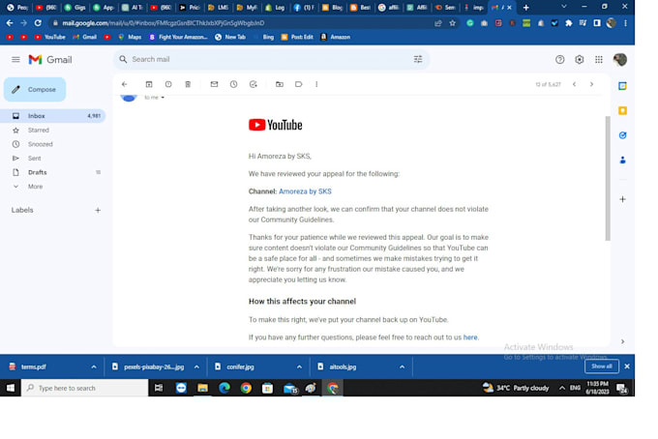Hide side panel chevron
The height and width of the screenshot is (439, 658).
623,341
